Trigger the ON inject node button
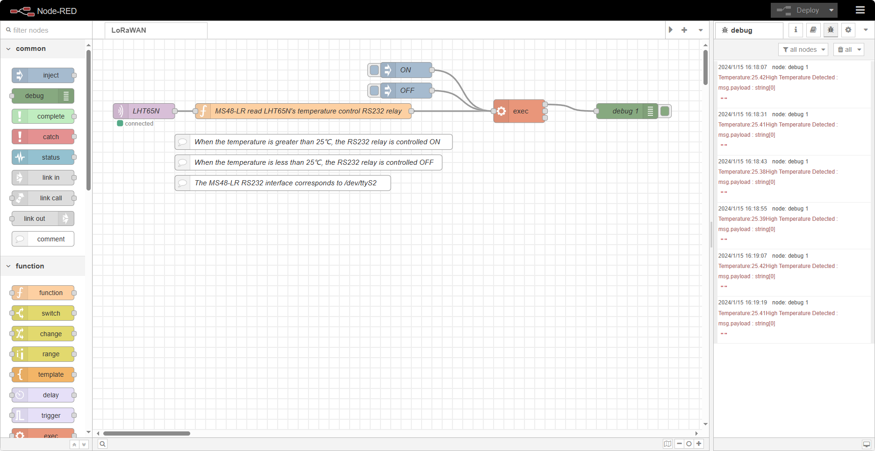Image resolution: width=875 pixels, height=451 pixels. click(x=374, y=70)
